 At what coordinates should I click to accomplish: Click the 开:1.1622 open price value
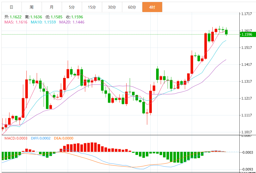13,17
